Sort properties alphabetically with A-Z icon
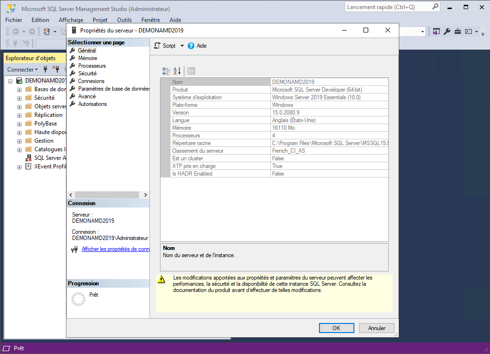The image size is (490, 354). coord(177,71)
